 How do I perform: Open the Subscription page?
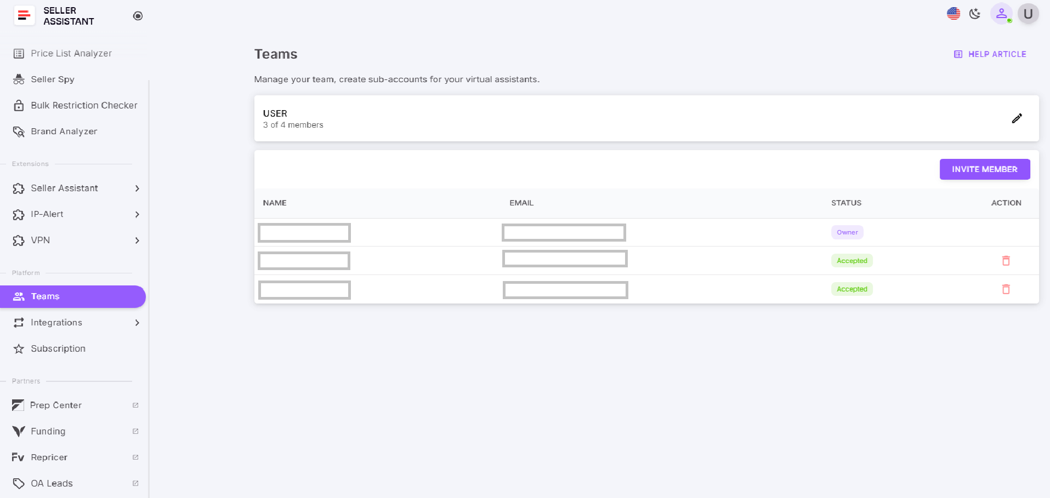point(58,348)
